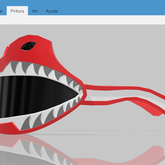Viewport: 165px width, 165px height.
Task: Open the partially visible tab left of Pintura
Action: tap(2, 11)
